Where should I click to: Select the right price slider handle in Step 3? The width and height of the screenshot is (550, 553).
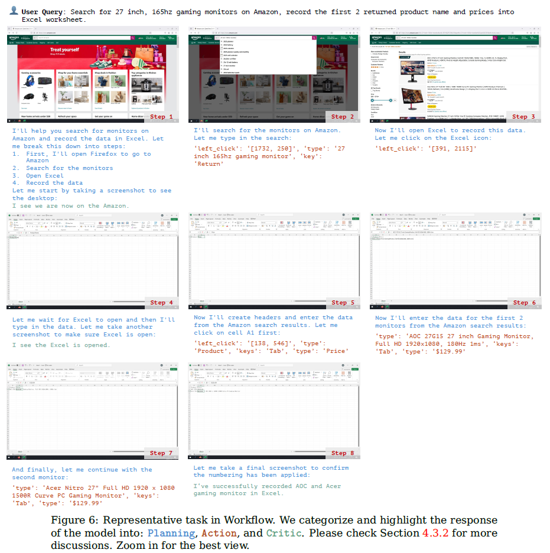[x=391, y=100]
